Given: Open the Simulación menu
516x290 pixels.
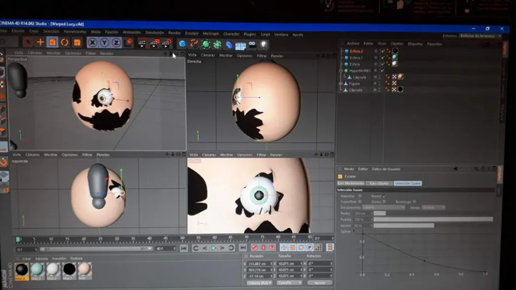Looking at the screenshot, I should 155,33.
